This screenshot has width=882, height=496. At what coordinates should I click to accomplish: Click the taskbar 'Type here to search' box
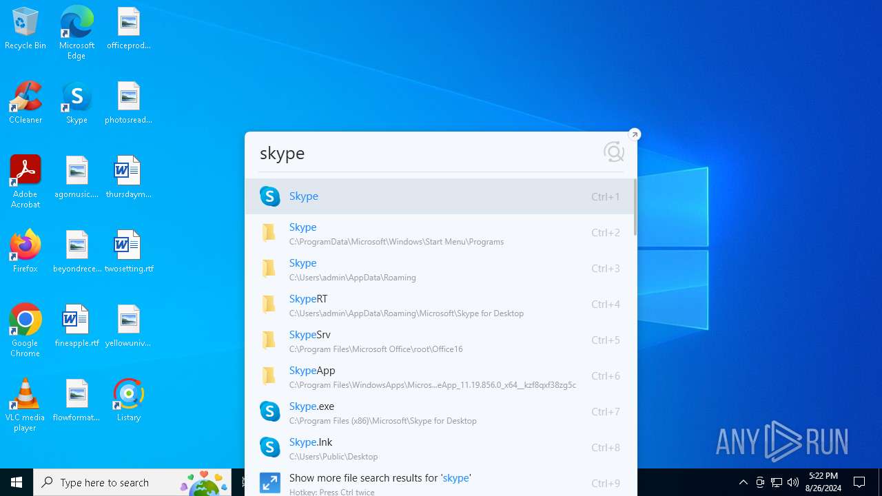[132, 482]
